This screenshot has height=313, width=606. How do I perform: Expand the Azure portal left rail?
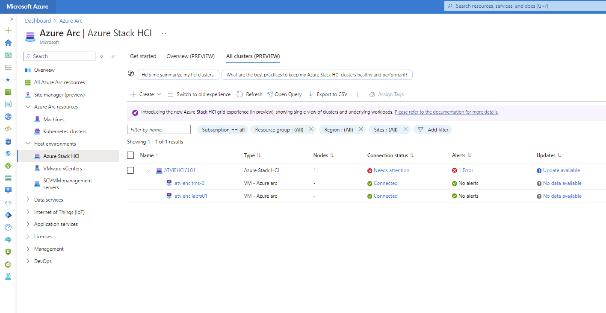click(12, 19)
